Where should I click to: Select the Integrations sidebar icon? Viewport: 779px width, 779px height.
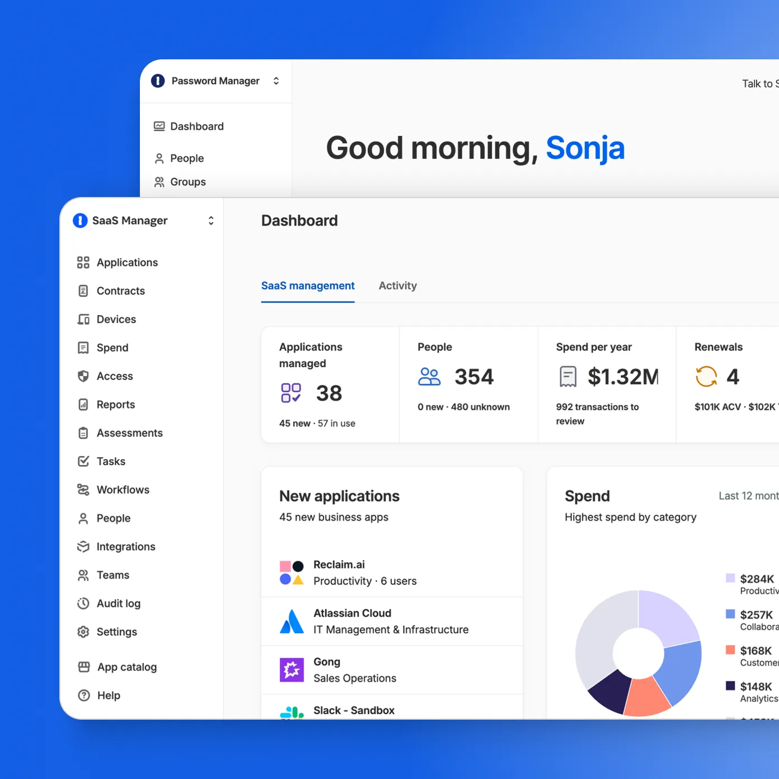tap(83, 546)
